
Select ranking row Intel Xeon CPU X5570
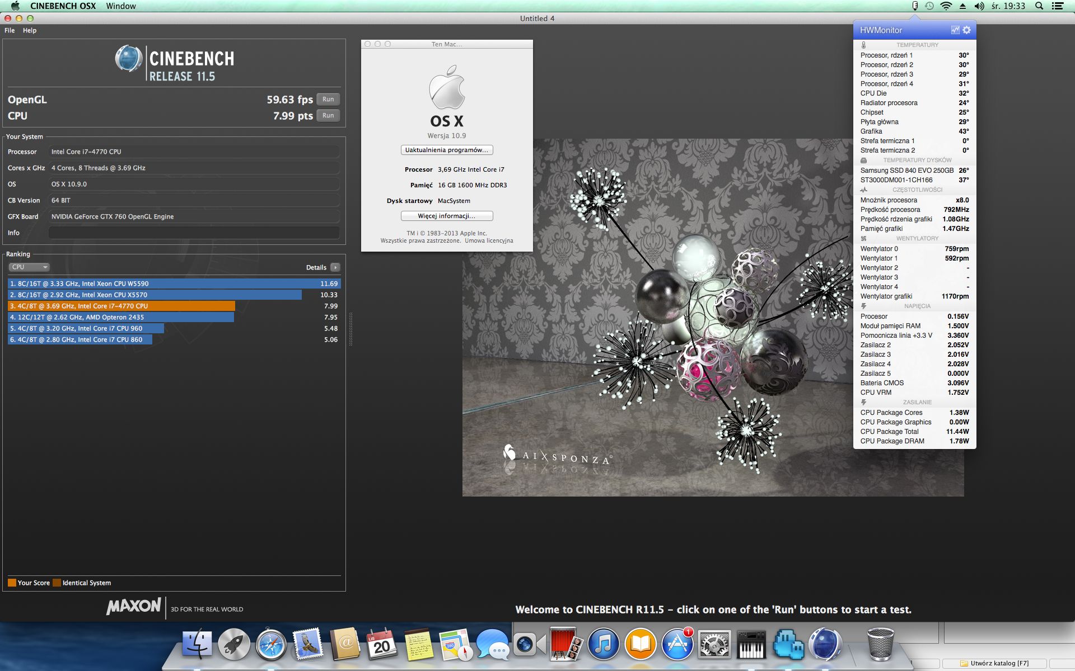pos(174,295)
